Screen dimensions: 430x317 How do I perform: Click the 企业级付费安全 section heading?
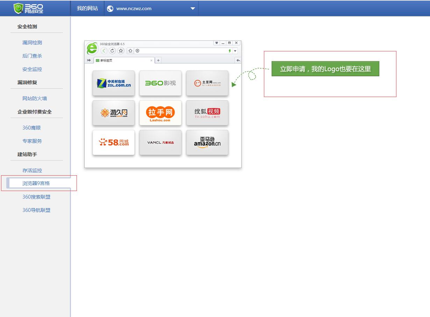tap(35, 112)
